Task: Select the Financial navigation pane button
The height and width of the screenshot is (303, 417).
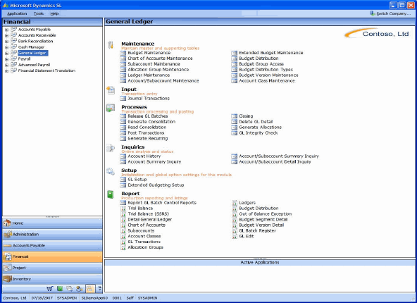Action: [52, 256]
